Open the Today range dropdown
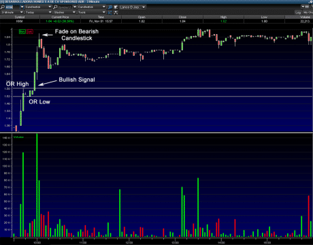Image resolution: width=313 pixels, height=245 pixels. [x=38, y=12]
